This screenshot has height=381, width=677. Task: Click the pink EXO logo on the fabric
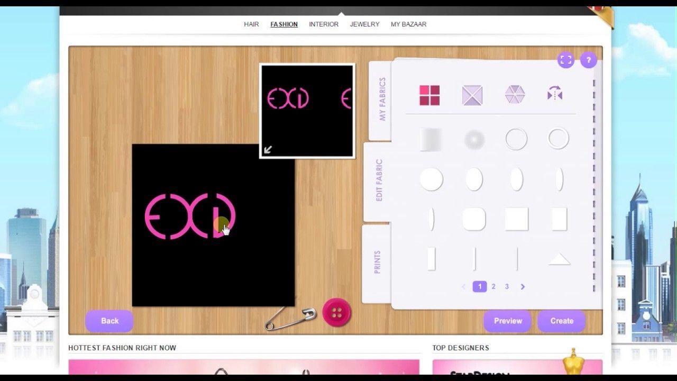[x=190, y=216]
